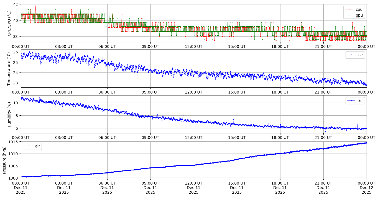The image size is (378, 197).
Task: Click the 12:00 UT tick under the CPU/GPU chart
Action: [193, 46]
